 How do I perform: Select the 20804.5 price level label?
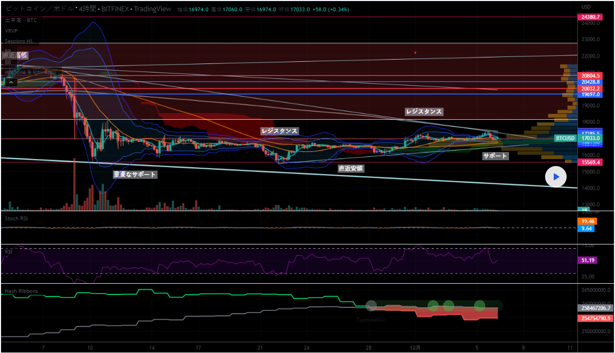point(590,76)
